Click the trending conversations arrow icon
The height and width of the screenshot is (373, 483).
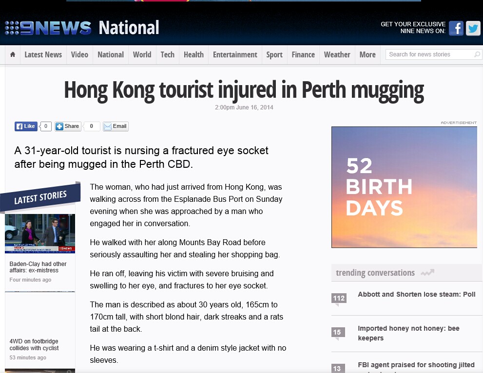click(427, 272)
